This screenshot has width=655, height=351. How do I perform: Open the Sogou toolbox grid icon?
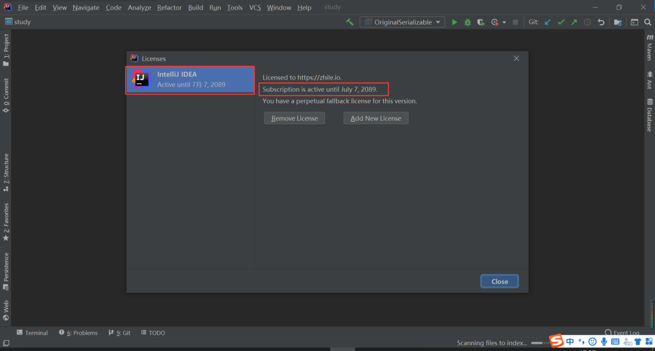click(x=649, y=342)
